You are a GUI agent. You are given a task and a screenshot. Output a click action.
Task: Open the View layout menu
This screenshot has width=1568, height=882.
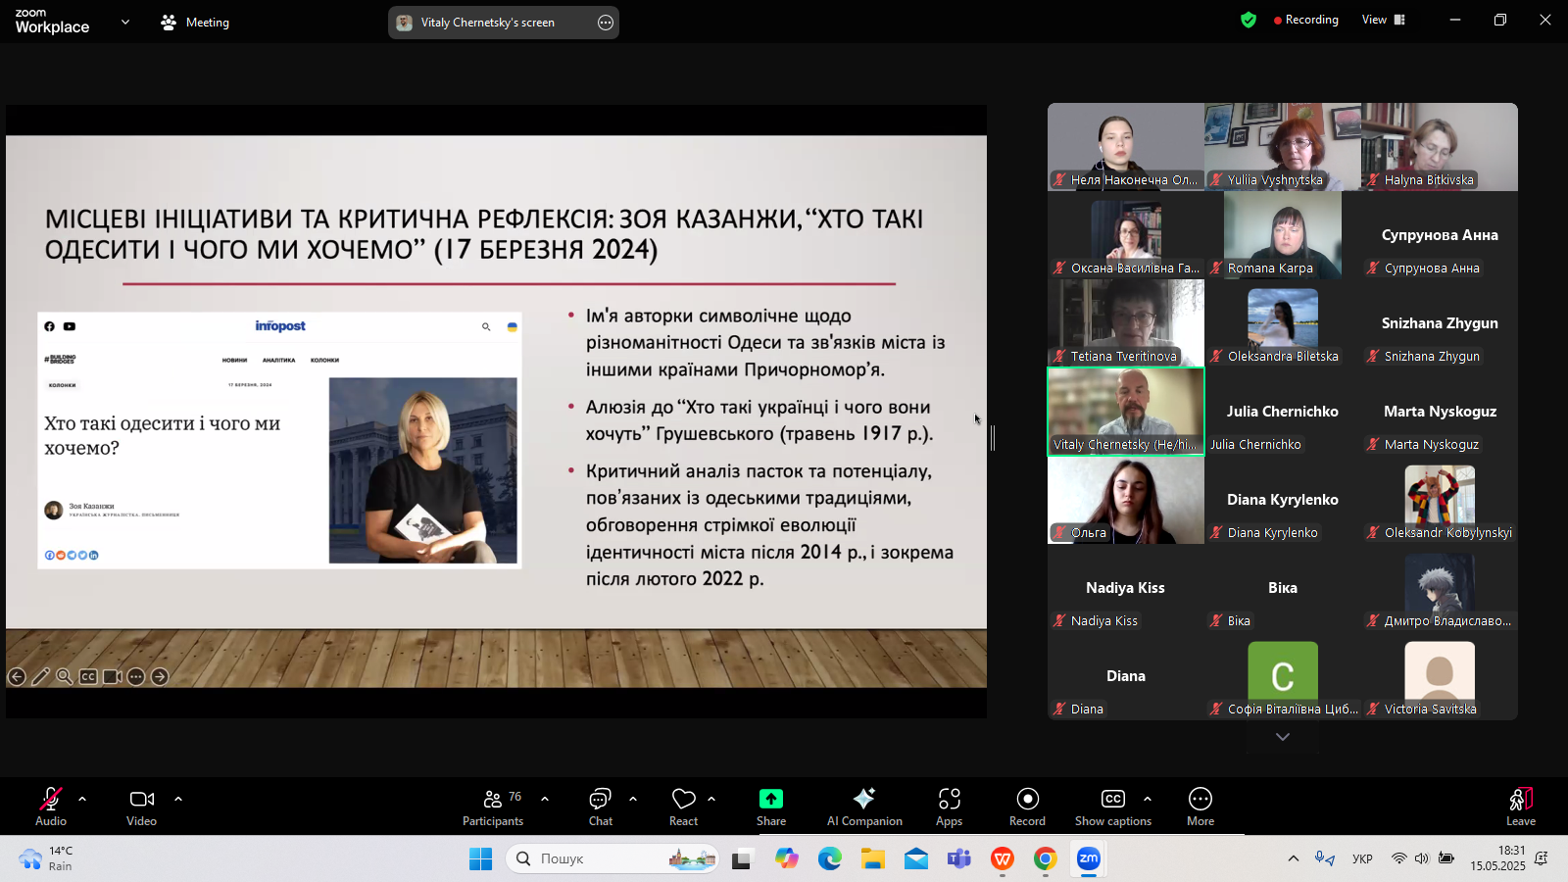1383,20
